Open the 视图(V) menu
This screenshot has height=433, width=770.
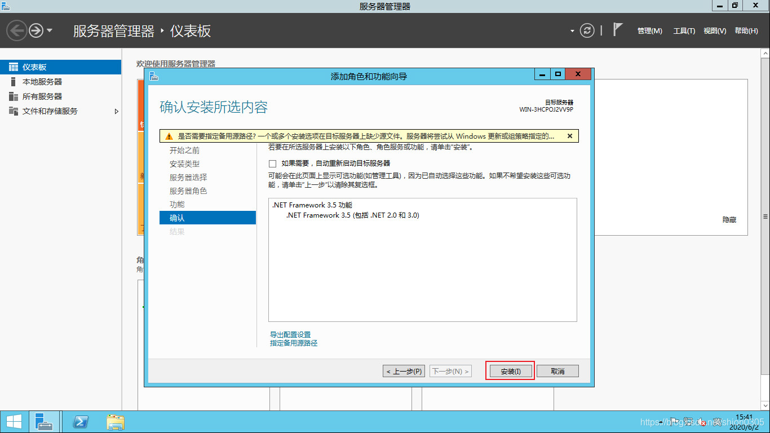pyautogui.click(x=715, y=31)
